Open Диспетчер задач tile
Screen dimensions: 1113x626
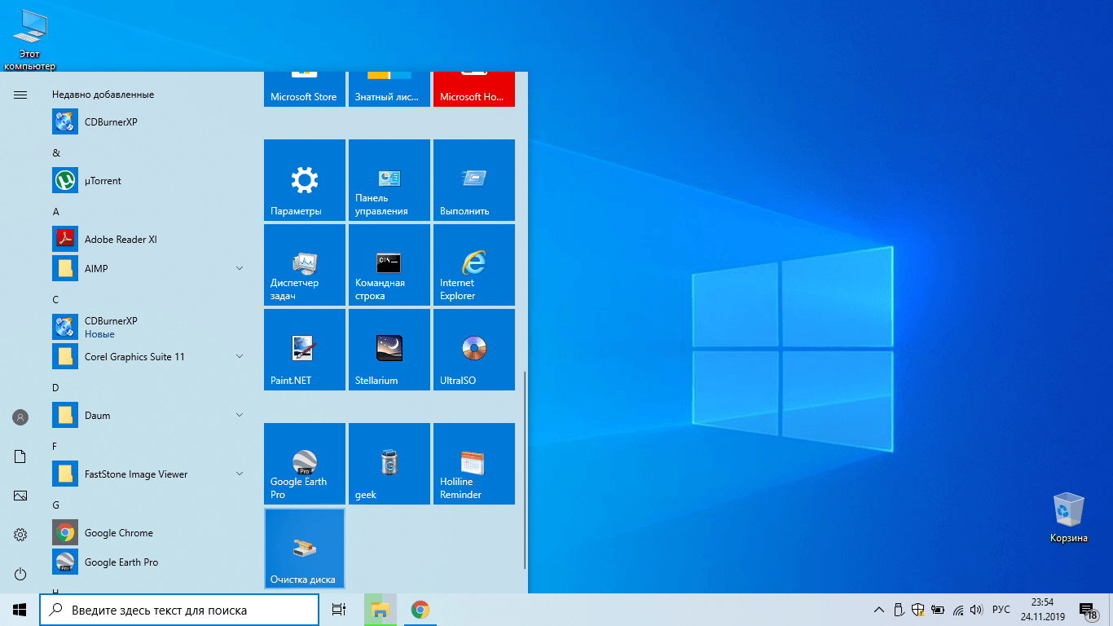coord(304,265)
